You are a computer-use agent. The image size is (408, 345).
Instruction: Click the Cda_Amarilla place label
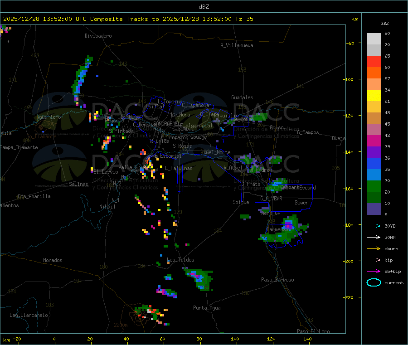(34, 196)
